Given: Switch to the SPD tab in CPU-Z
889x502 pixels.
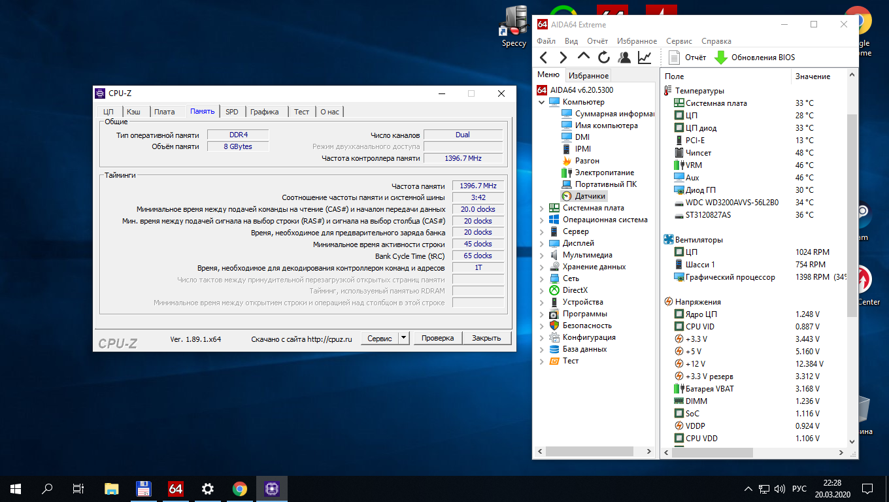Looking at the screenshot, I should [x=232, y=112].
